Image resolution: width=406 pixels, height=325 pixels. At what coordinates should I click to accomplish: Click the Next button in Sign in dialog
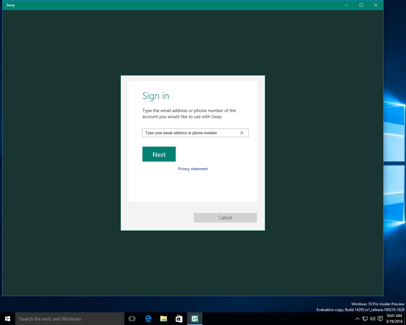coord(159,154)
